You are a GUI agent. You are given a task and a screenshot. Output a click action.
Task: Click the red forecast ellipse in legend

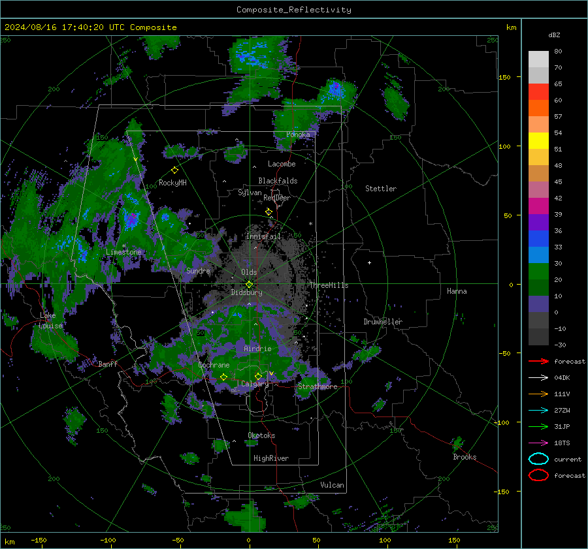[x=538, y=475]
